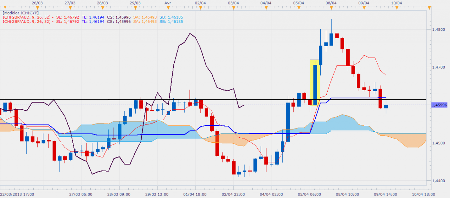The width and height of the screenshot is (450, 198).
Task: Click the 1,4400 price axis label
Action: (439, 181)
